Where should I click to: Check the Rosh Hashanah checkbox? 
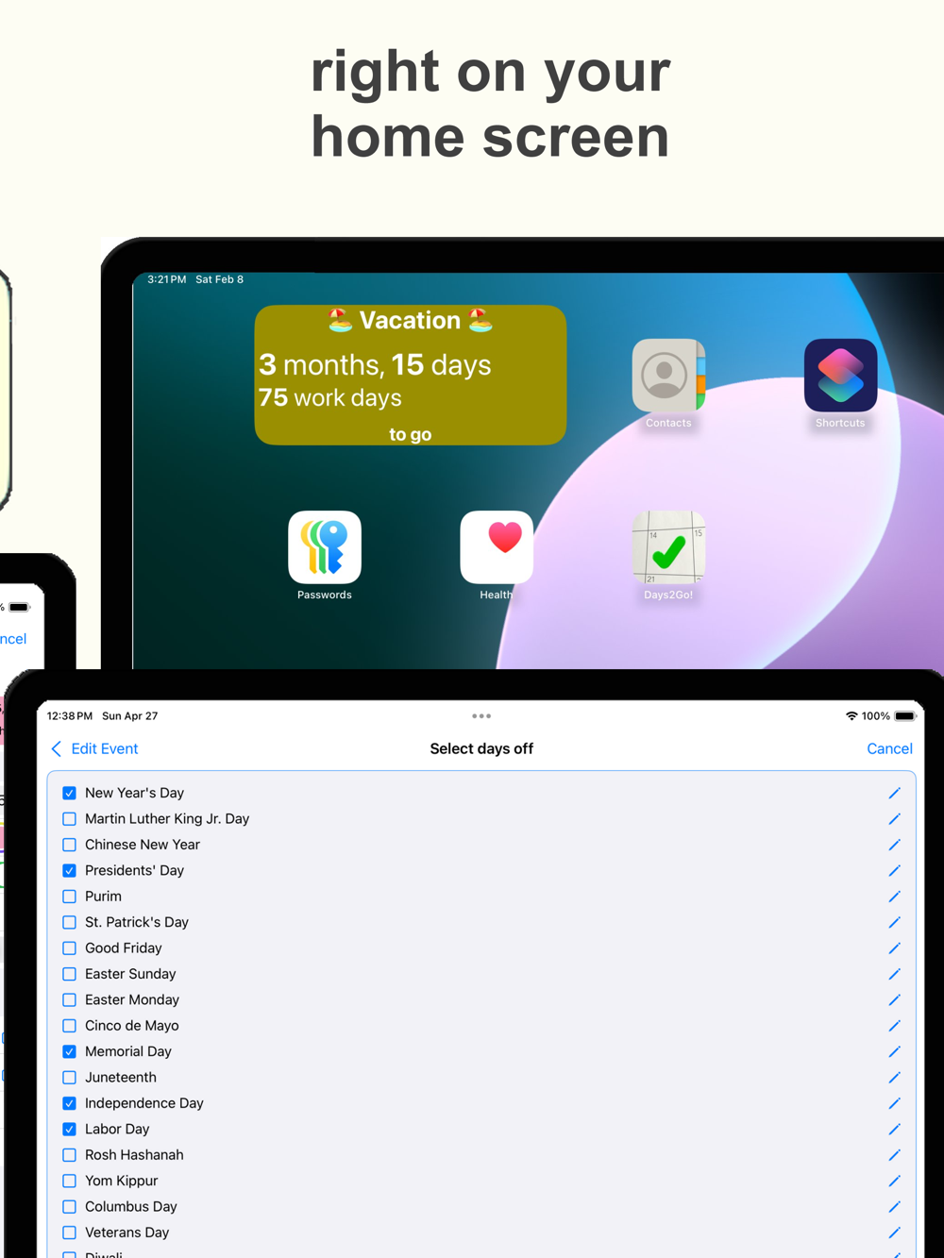[69, 1155]
